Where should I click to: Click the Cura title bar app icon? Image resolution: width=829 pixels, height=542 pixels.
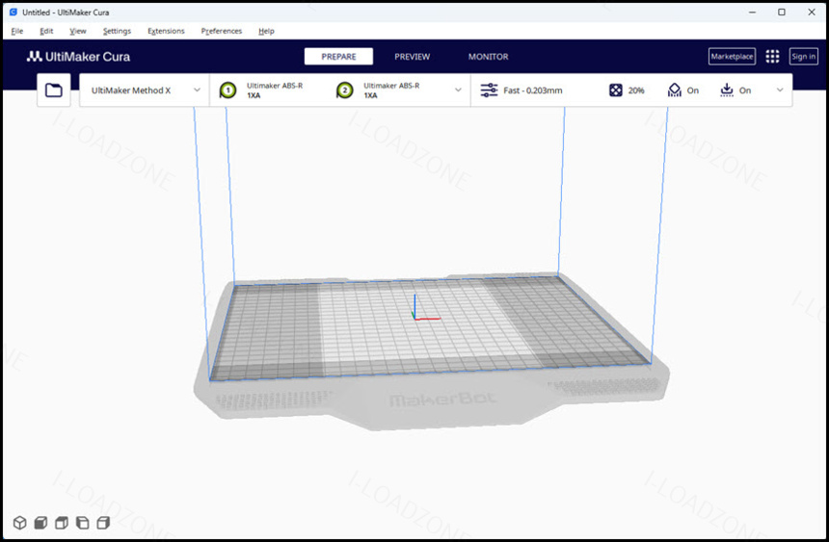pos(13,12)
